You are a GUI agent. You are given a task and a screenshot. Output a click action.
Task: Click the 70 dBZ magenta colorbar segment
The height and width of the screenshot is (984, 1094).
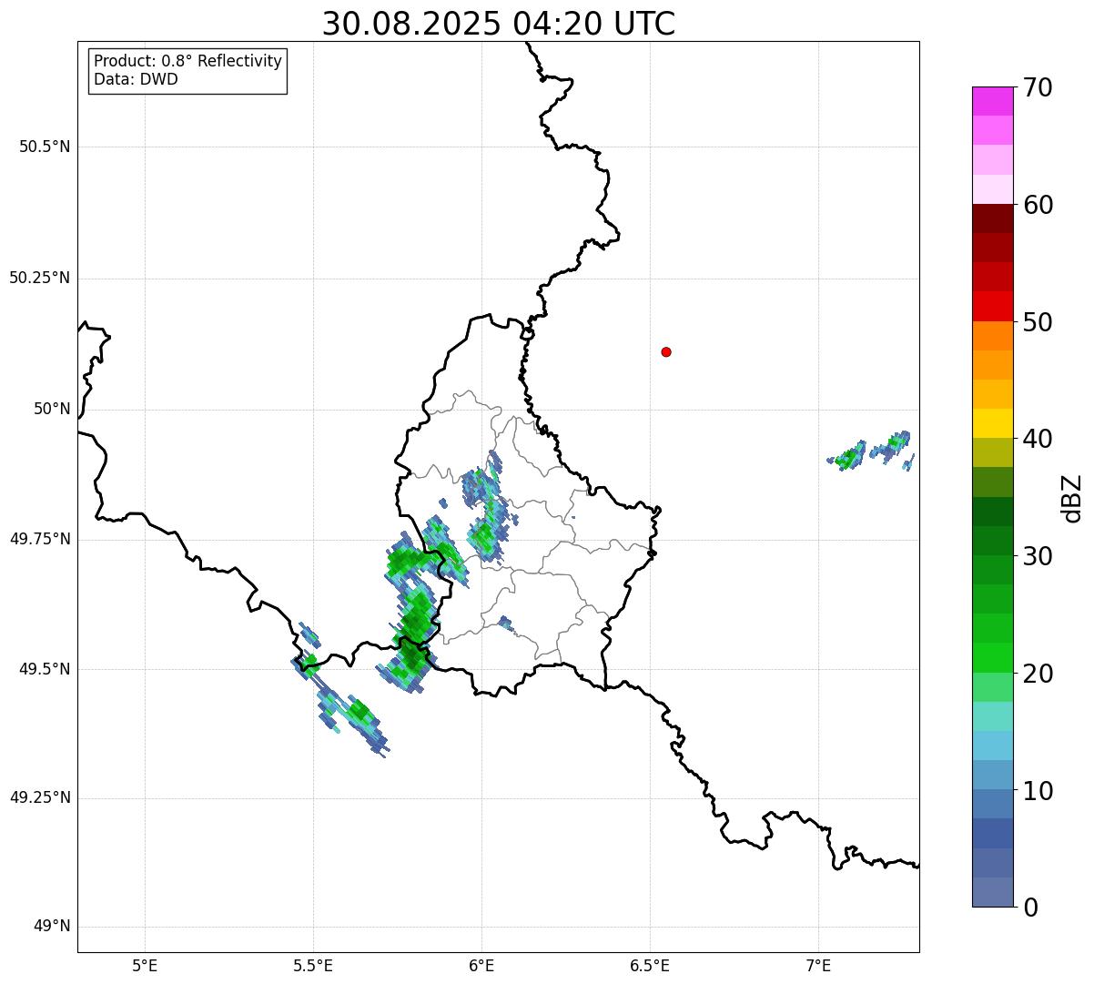993,101
